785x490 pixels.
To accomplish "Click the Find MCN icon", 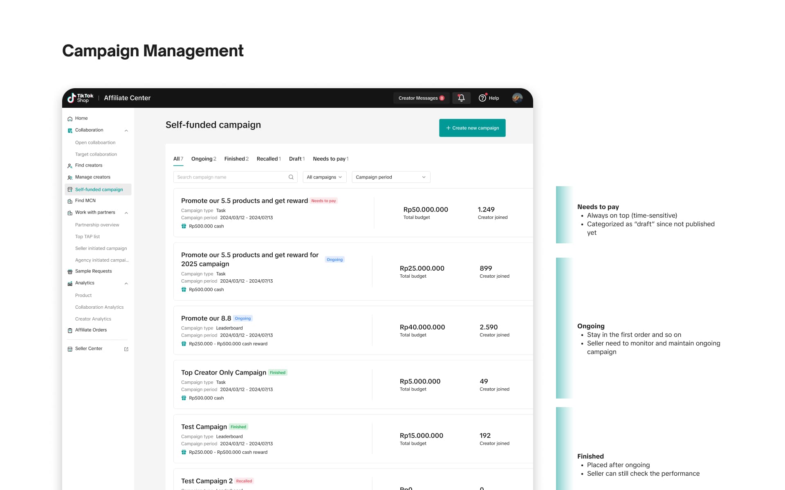I will pos(70,201).
